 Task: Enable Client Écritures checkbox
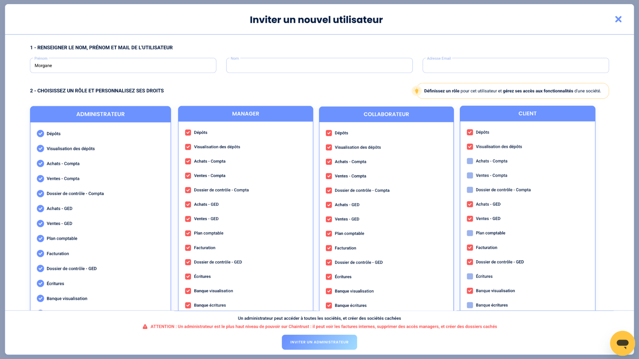click(x=470, y=276)
